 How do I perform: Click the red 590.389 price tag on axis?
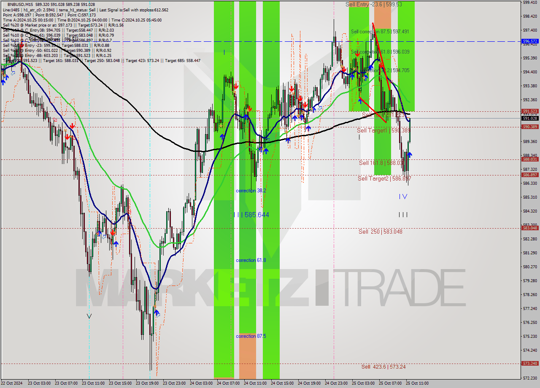point(530,127)
